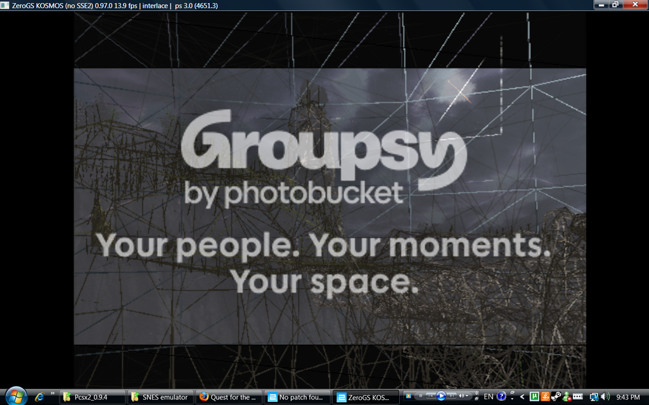
Task: Open the 'No patch fou...' PCSX2 taskbar button
Action: 297,397
